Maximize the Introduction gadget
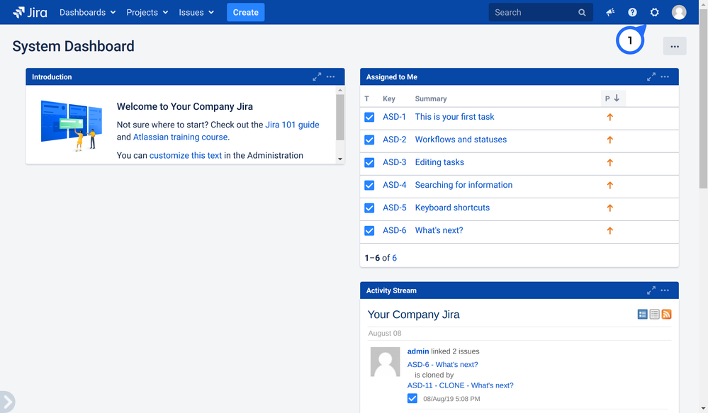The image size is (708, 413). click(317, 77)
